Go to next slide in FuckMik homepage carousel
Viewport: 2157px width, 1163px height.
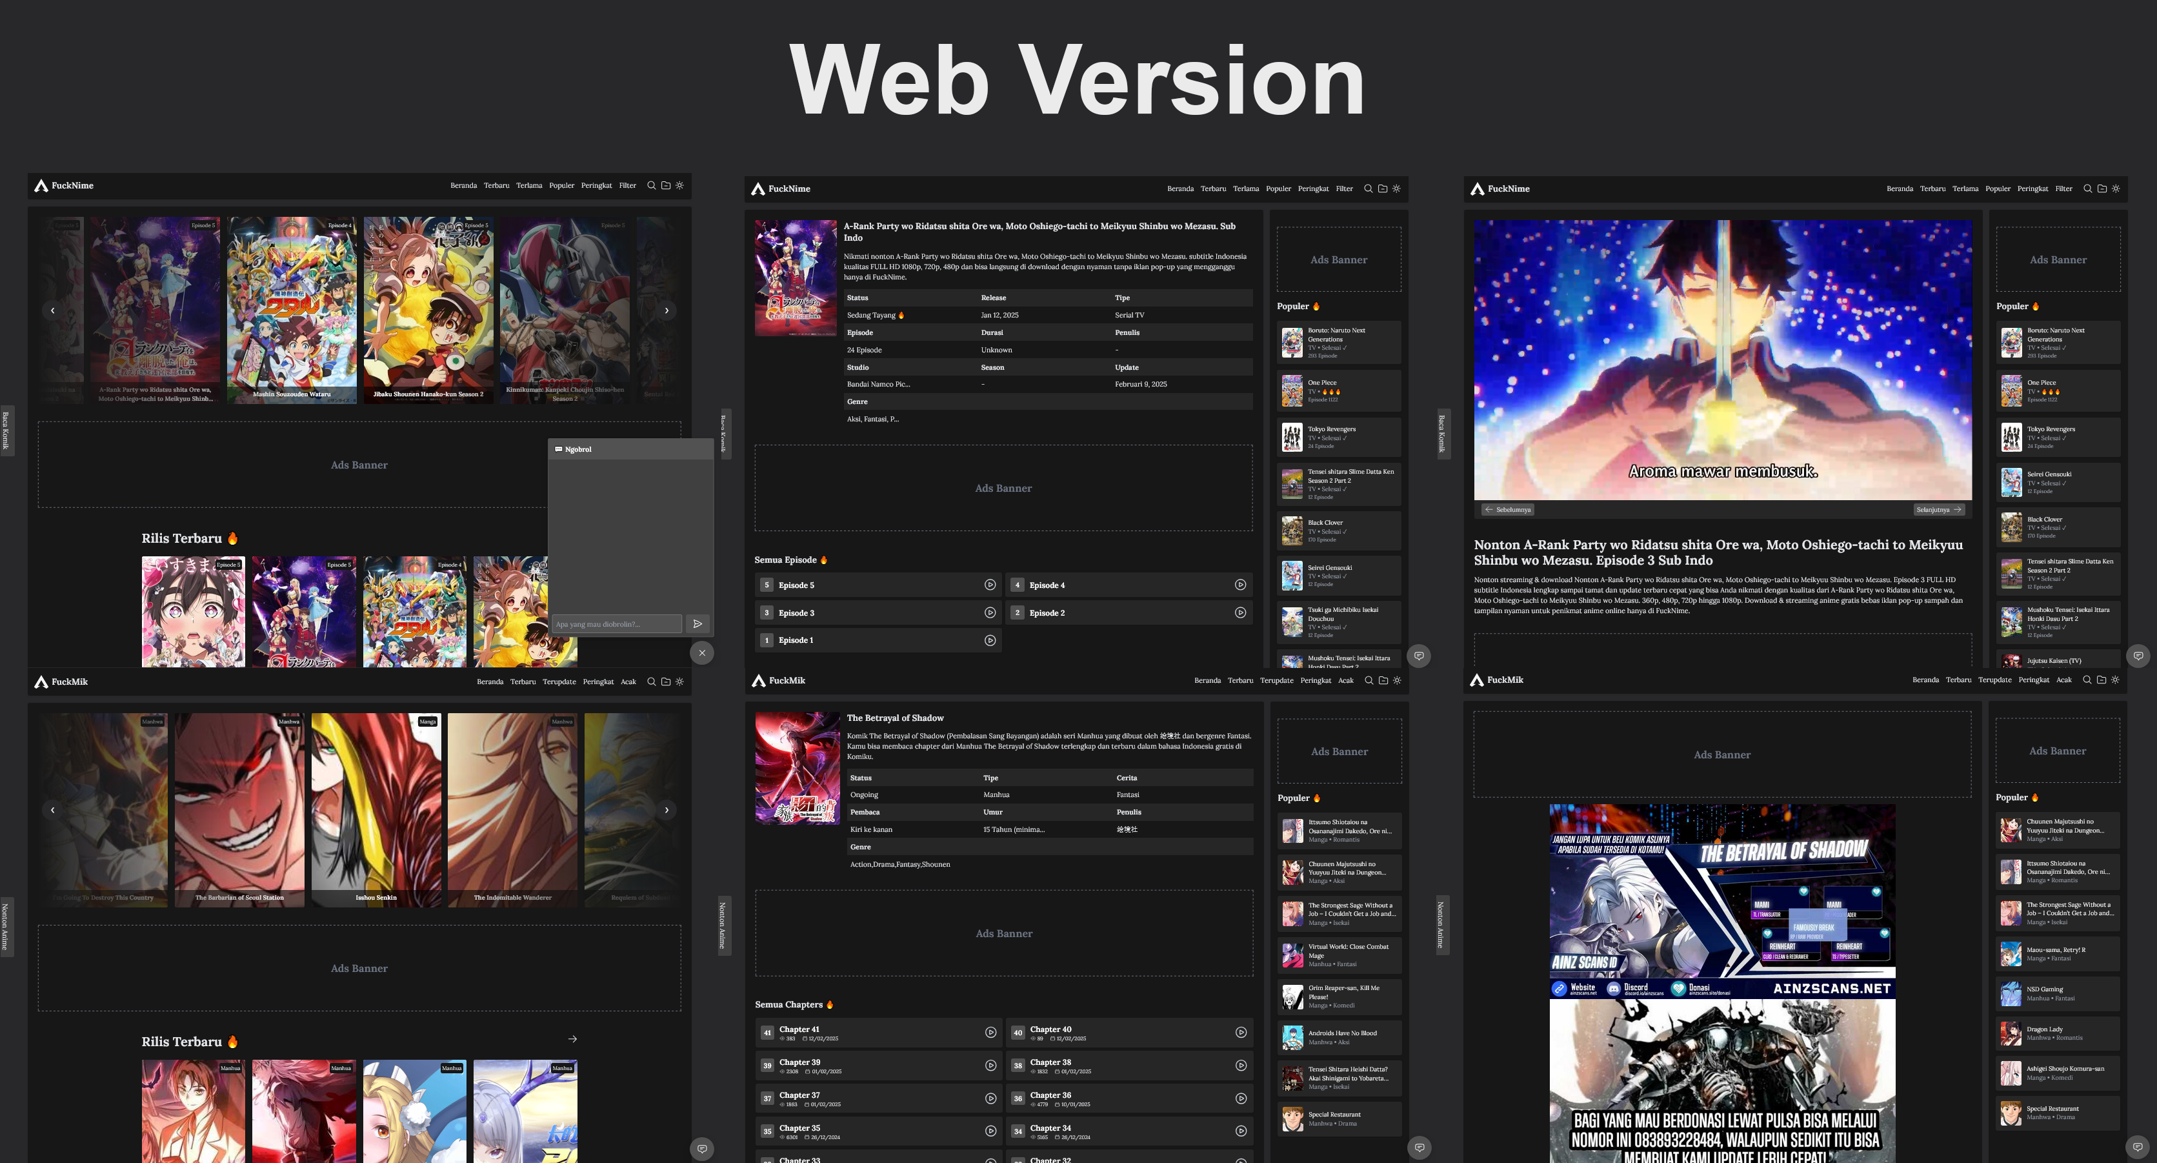click(x=667, y=810)
